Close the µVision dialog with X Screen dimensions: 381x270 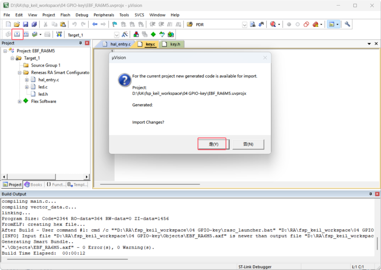pos(265,58)
